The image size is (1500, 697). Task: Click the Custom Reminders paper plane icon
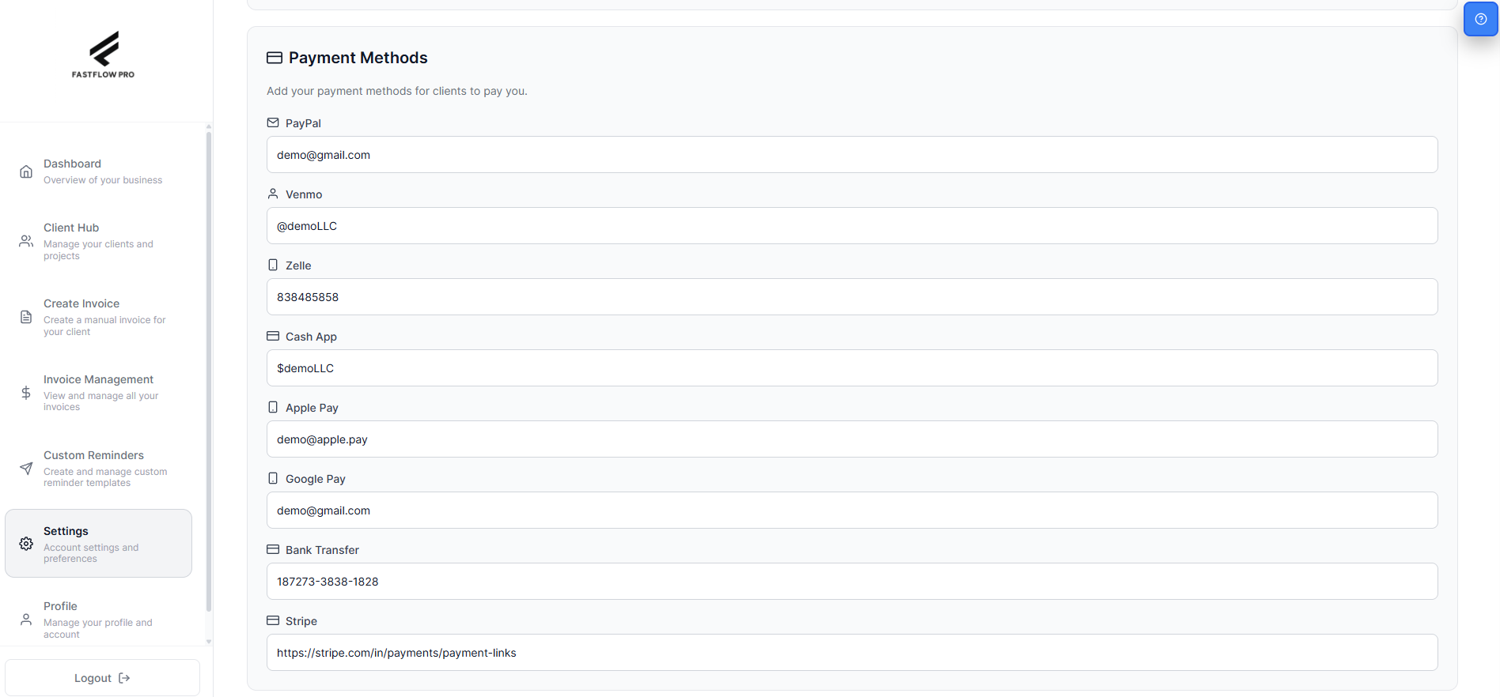click(26, 469)
